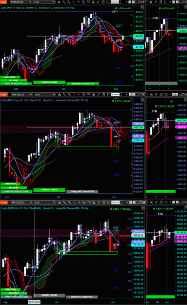Toggle gray Swing MA Channel BO on MES chart
187x305 pixels.
click(x=83, y=192)
